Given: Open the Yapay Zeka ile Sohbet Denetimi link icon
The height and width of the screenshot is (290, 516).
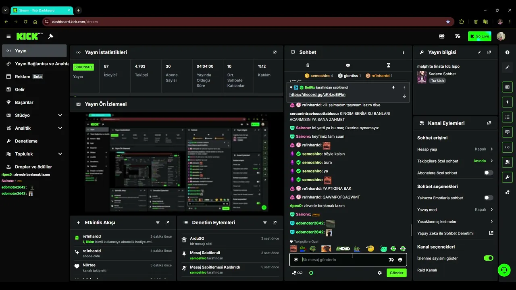Looking at the screenshot, I should 491,233.
